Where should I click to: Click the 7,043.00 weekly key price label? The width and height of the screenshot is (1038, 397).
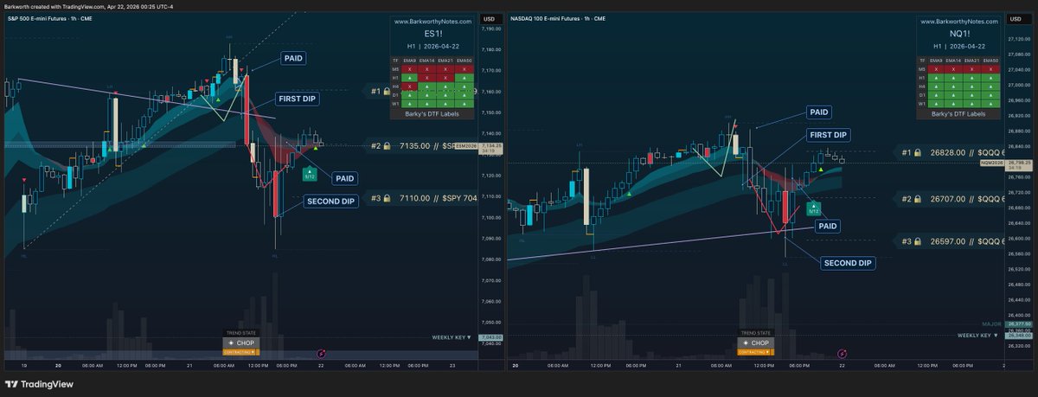490,337
